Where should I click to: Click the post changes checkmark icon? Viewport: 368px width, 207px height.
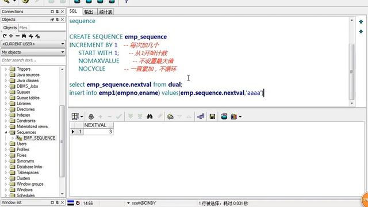[x=119, y=116]
